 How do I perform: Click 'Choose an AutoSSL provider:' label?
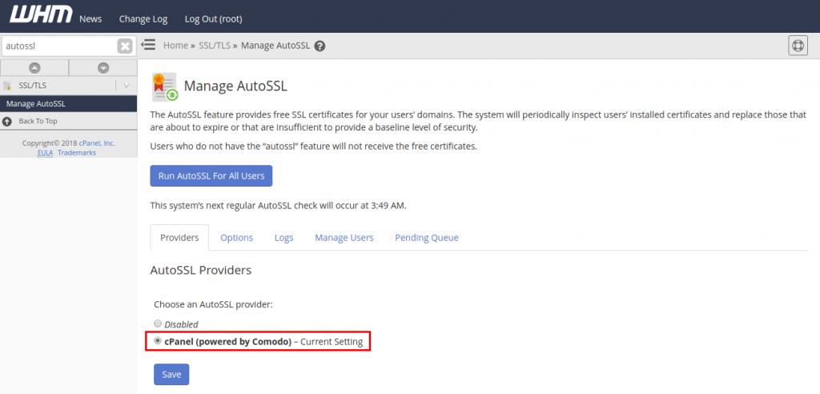(213, 304)
